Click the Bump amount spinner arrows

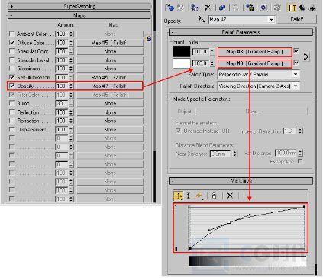pyautogui.click(x=71, y=103)
